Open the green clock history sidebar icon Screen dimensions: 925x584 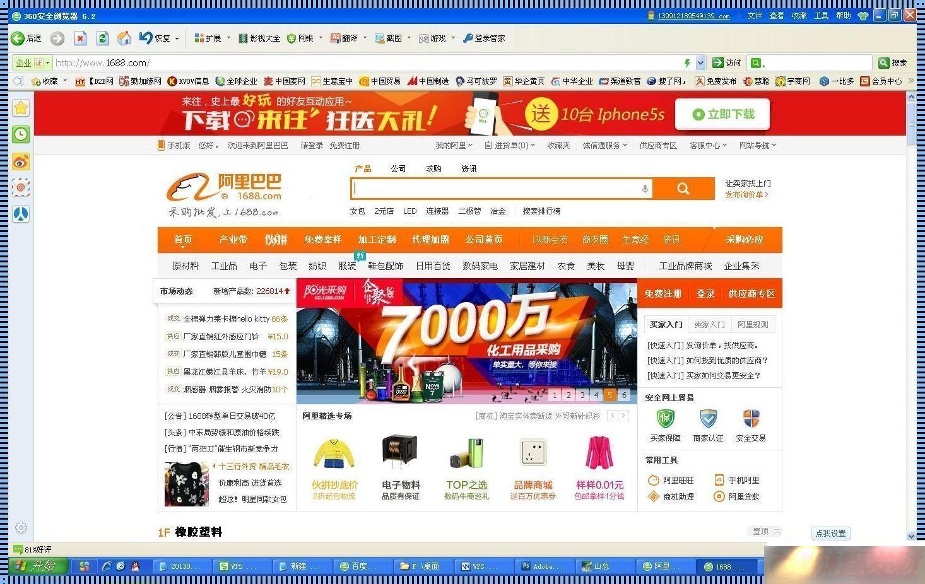(21, 134)
